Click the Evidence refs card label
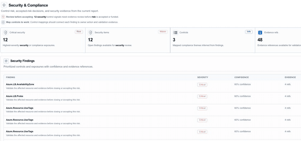This screenshot has width=301, height=141. click(x=271, y=32)
